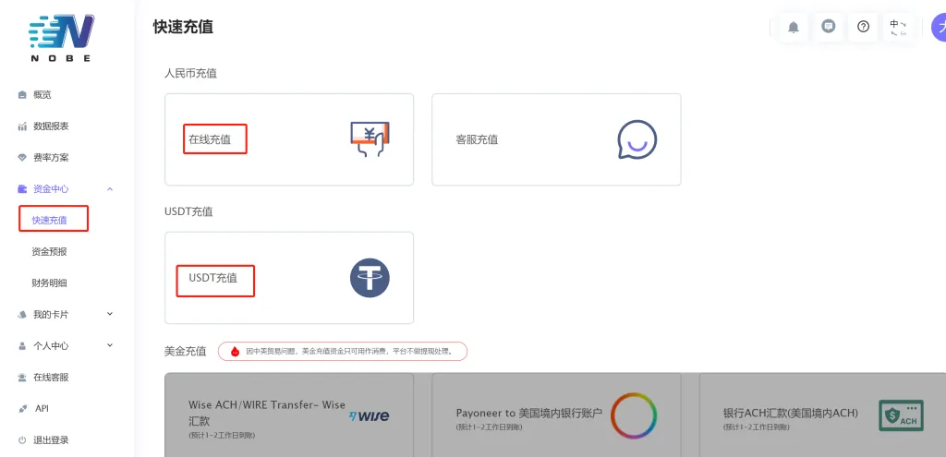Click the yuan payment hand icon
Screen dimensions: 946x457
pyautogui.click(x=370, y=139)
